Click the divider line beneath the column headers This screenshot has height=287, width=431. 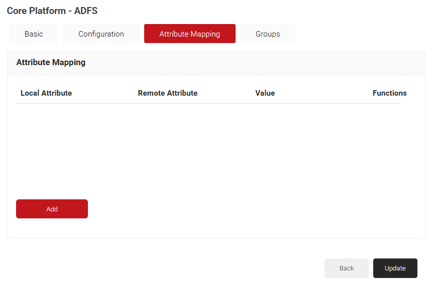(x=208, y=104)
